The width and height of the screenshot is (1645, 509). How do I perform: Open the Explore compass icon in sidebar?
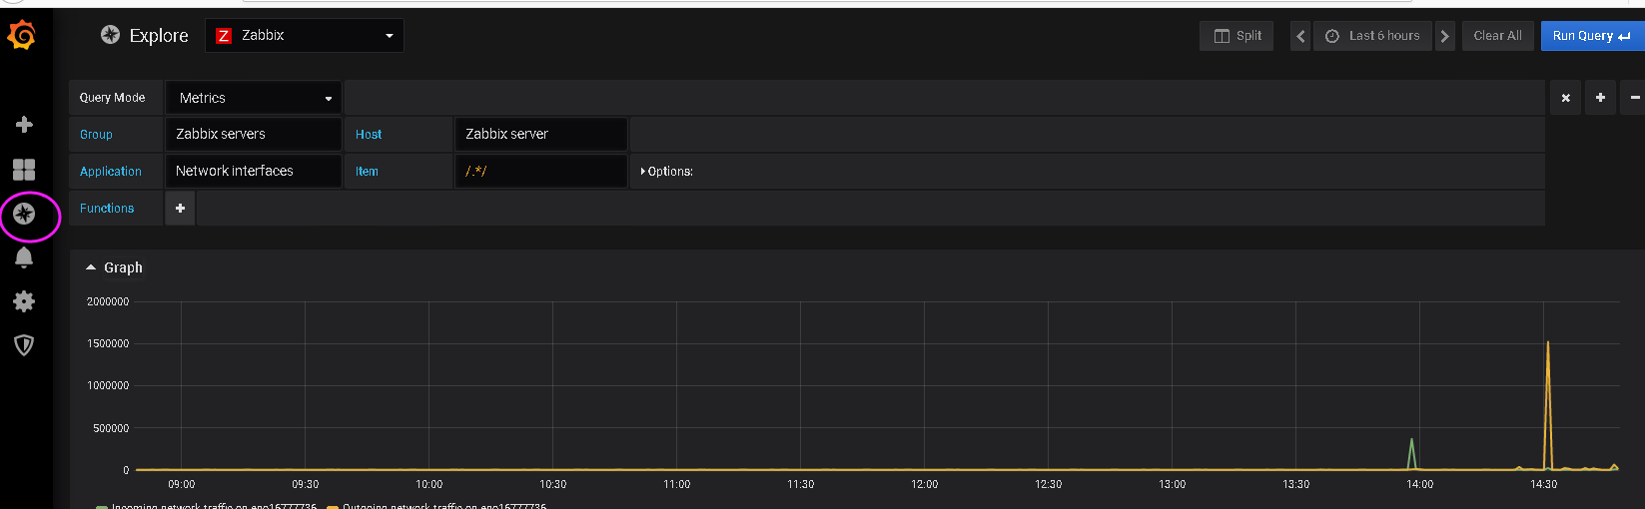[24, 214]
